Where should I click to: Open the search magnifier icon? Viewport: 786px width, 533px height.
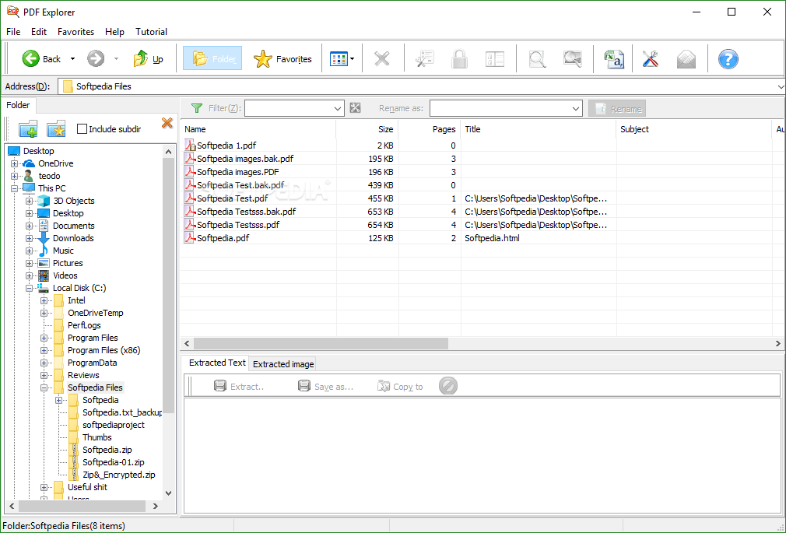coord(536,58)
